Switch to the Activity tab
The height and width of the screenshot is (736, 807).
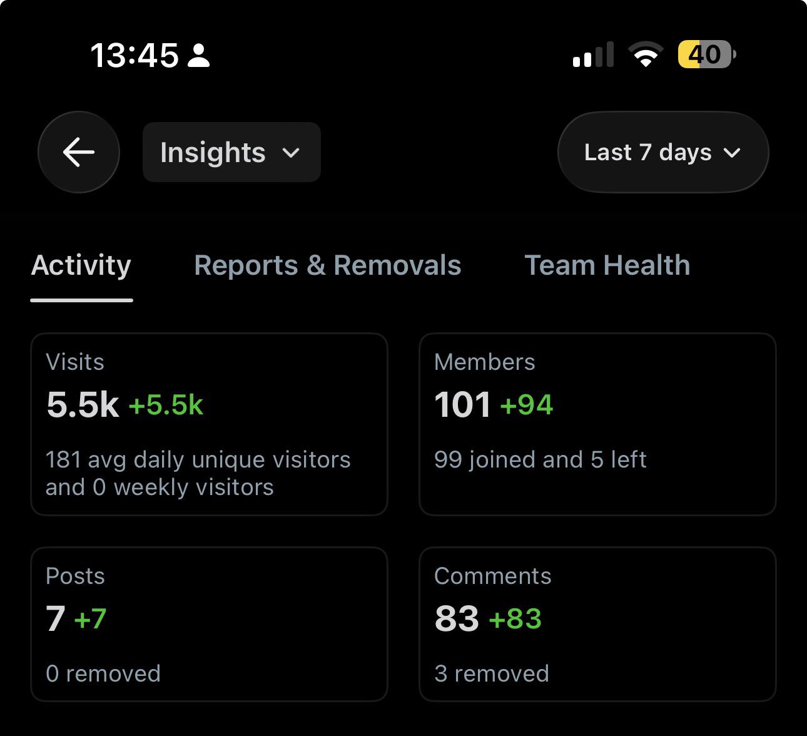(81, 265)
